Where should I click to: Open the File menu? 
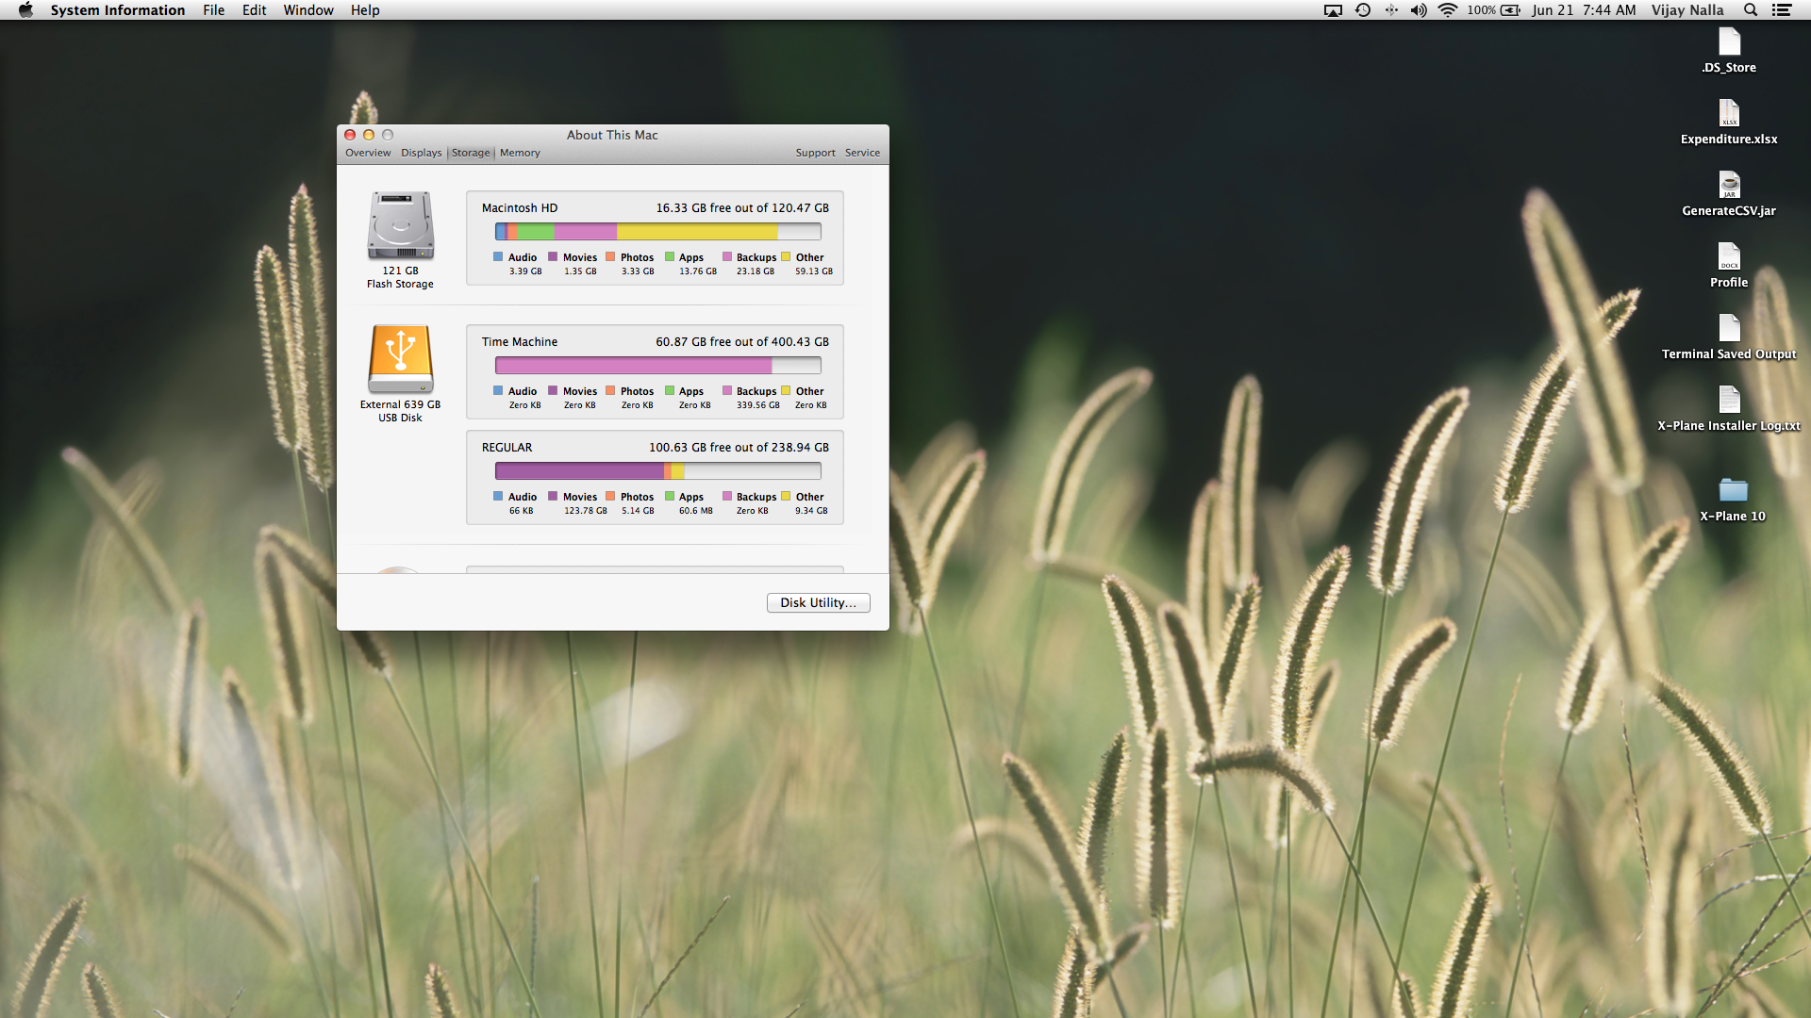coord(213,10)
